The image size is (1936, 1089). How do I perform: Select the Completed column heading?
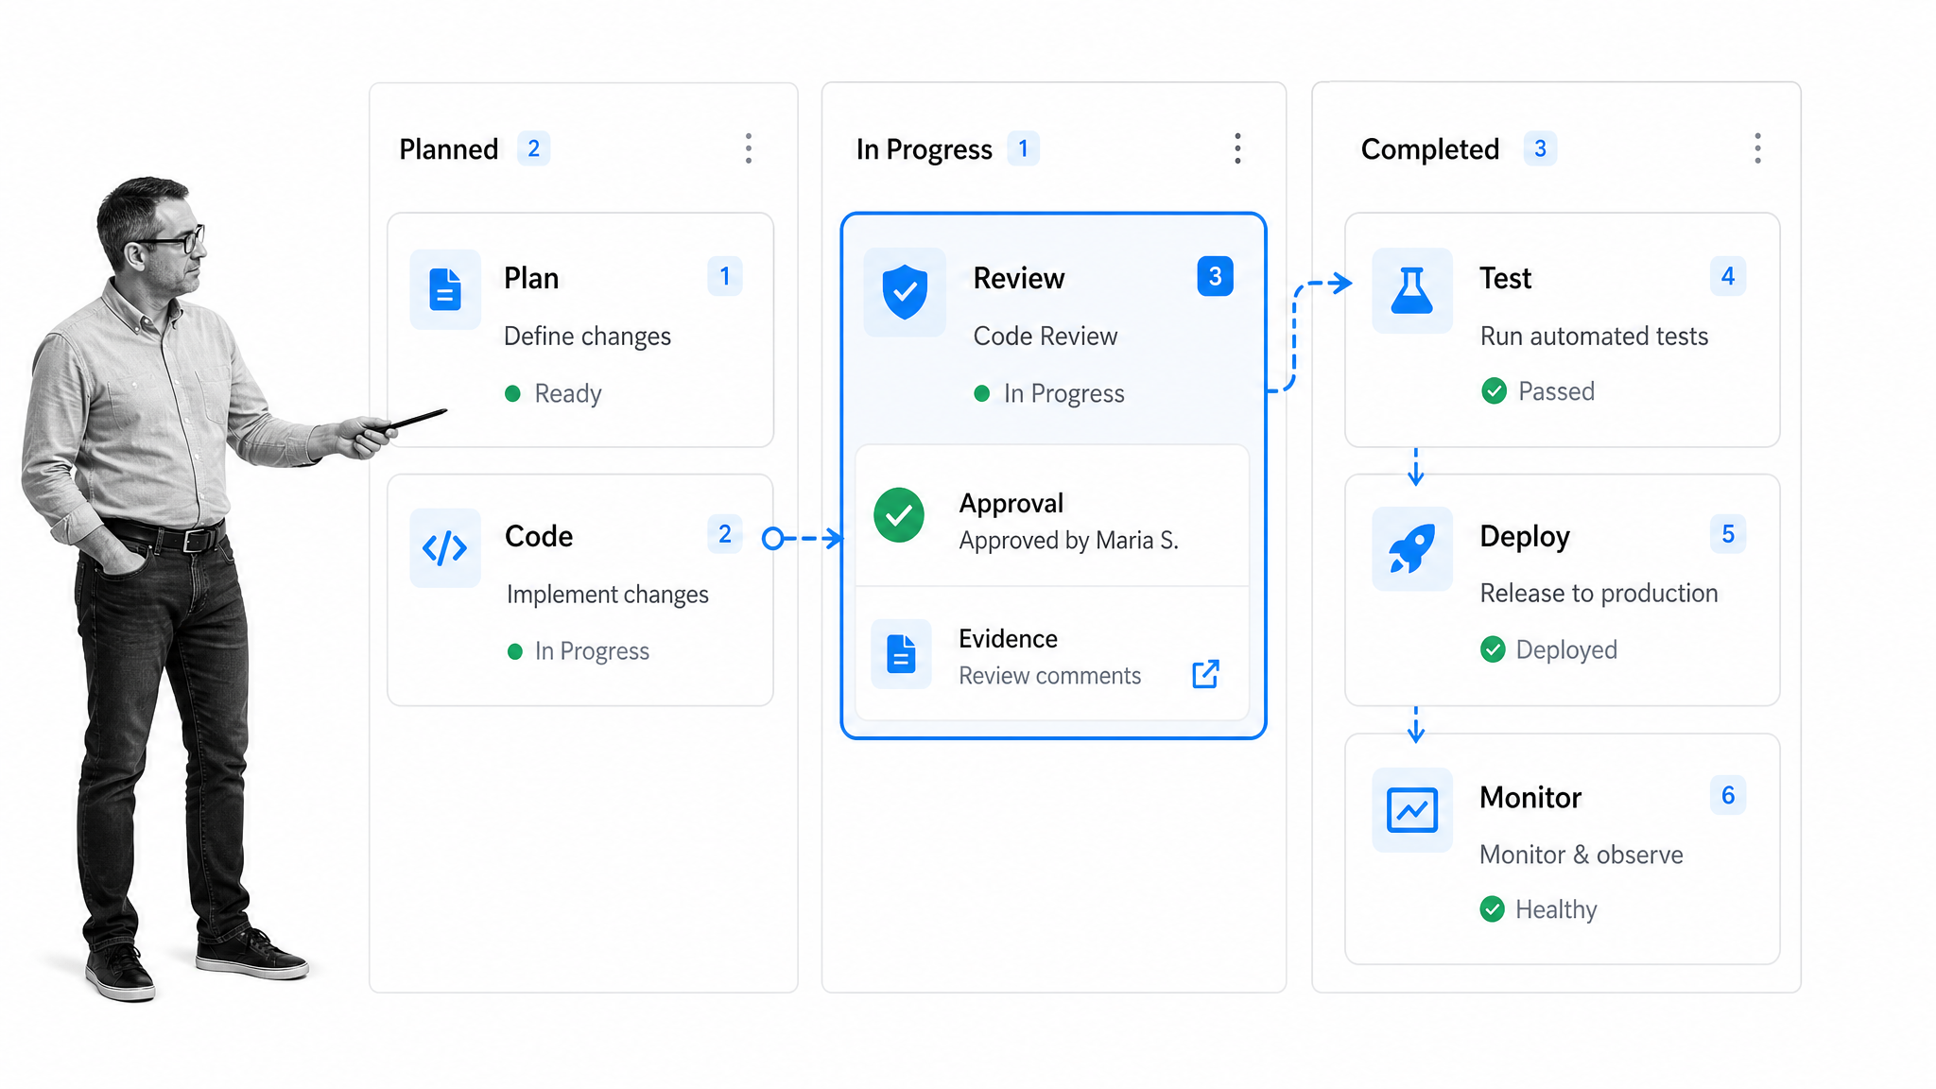(1430, 149)
